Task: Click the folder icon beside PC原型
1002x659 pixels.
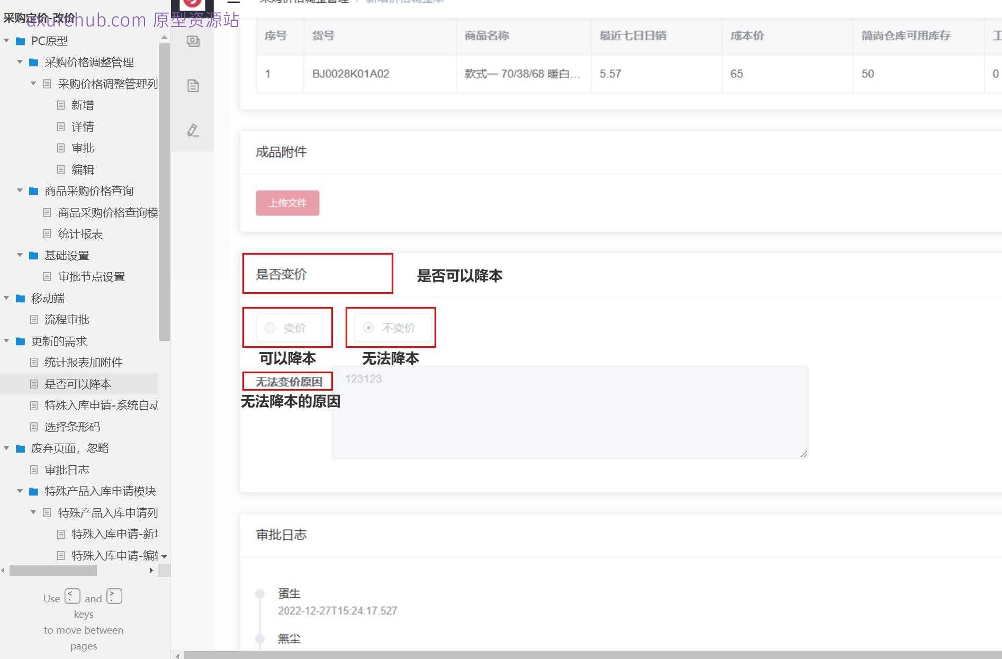Action: point(19,41)
